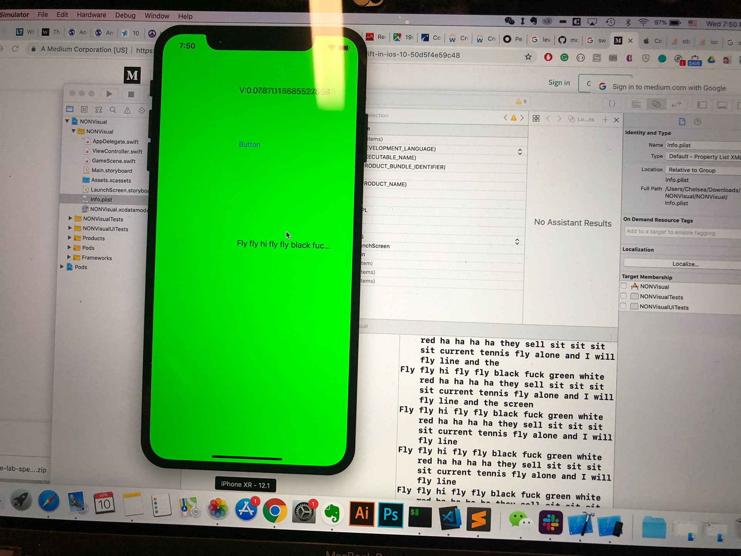Click the Medium M logo
The height and width of the screenshot is (556, 741).
[x=132, y=75]
